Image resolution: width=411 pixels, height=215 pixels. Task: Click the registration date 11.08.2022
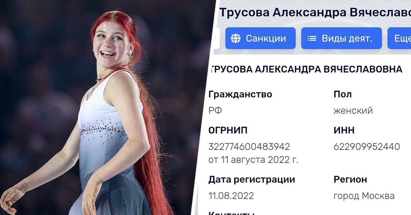pyautogui.click(x=231, y=196)
